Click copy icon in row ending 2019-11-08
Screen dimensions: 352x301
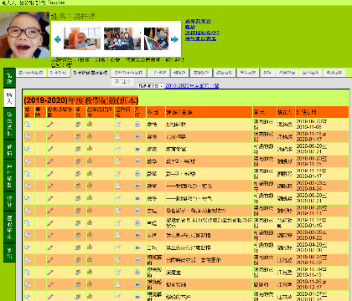(28, 125)
